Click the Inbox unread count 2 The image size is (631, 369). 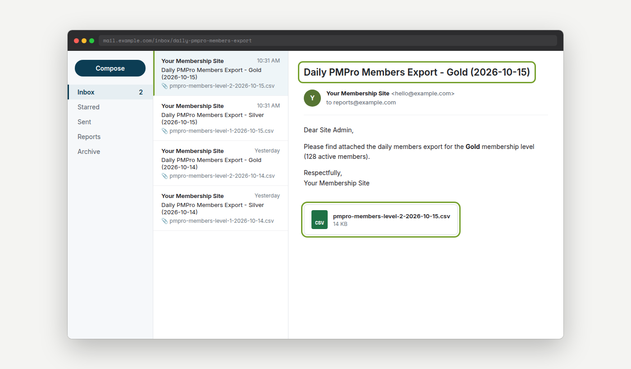(x=141, y=92)
